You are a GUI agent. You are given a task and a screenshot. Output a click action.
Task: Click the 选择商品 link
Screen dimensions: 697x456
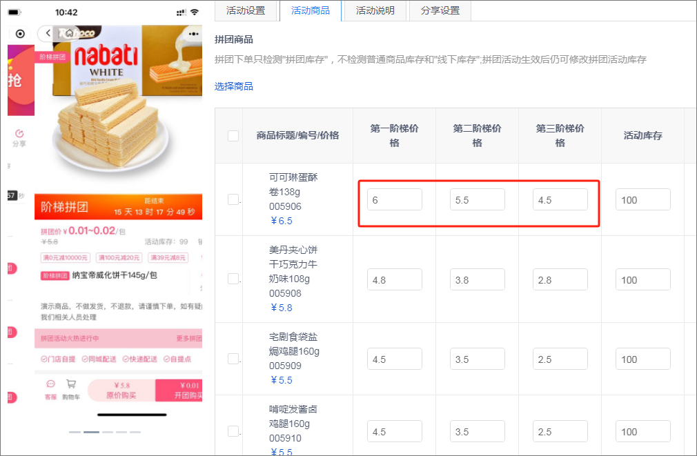click(x=234, y=86)
